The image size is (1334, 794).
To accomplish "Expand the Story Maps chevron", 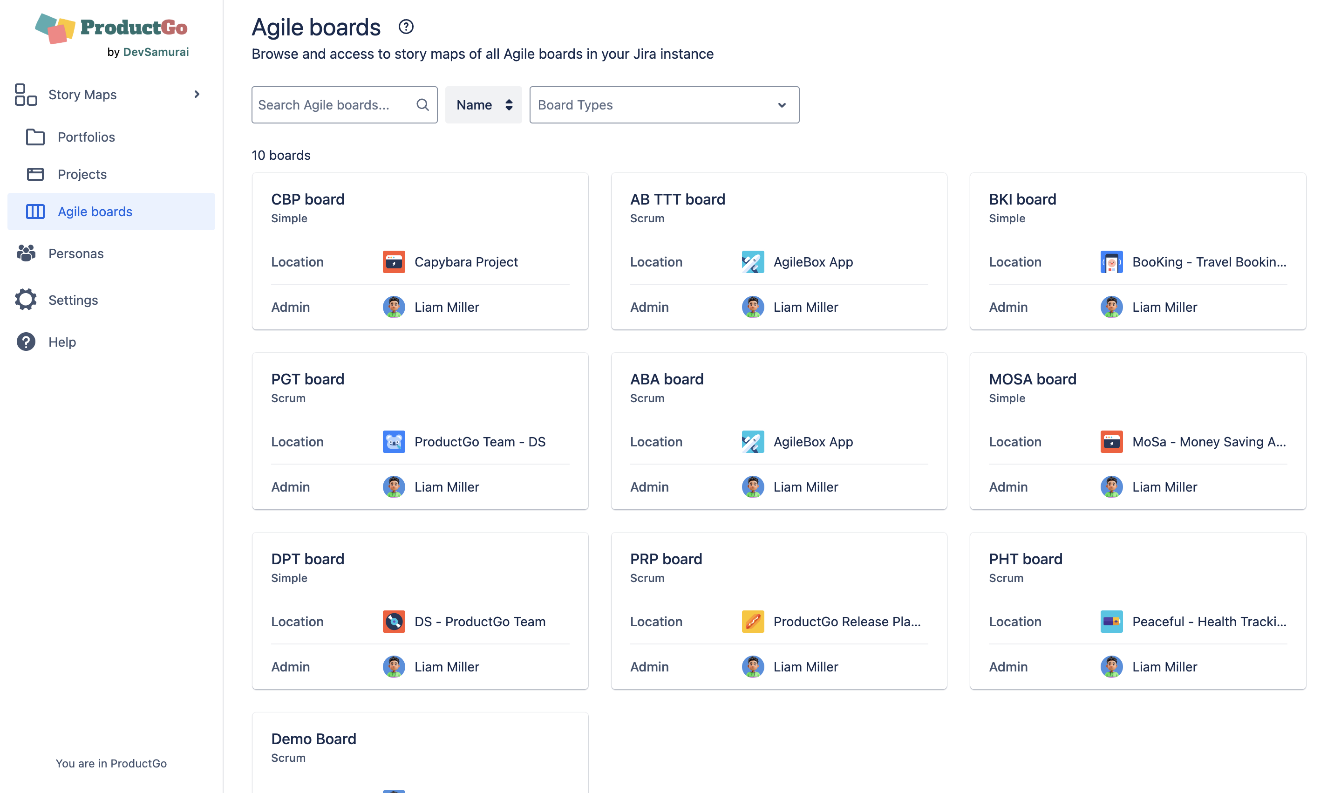I will coord(197,95).
